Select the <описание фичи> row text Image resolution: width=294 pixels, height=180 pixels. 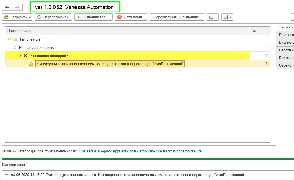coord(40,47)
